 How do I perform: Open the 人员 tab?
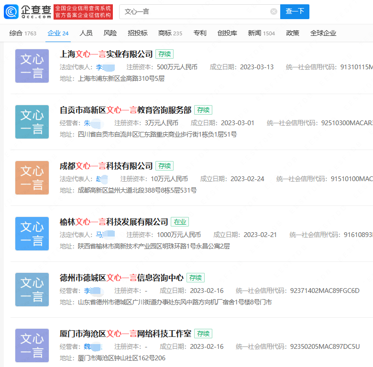[86, 33]
